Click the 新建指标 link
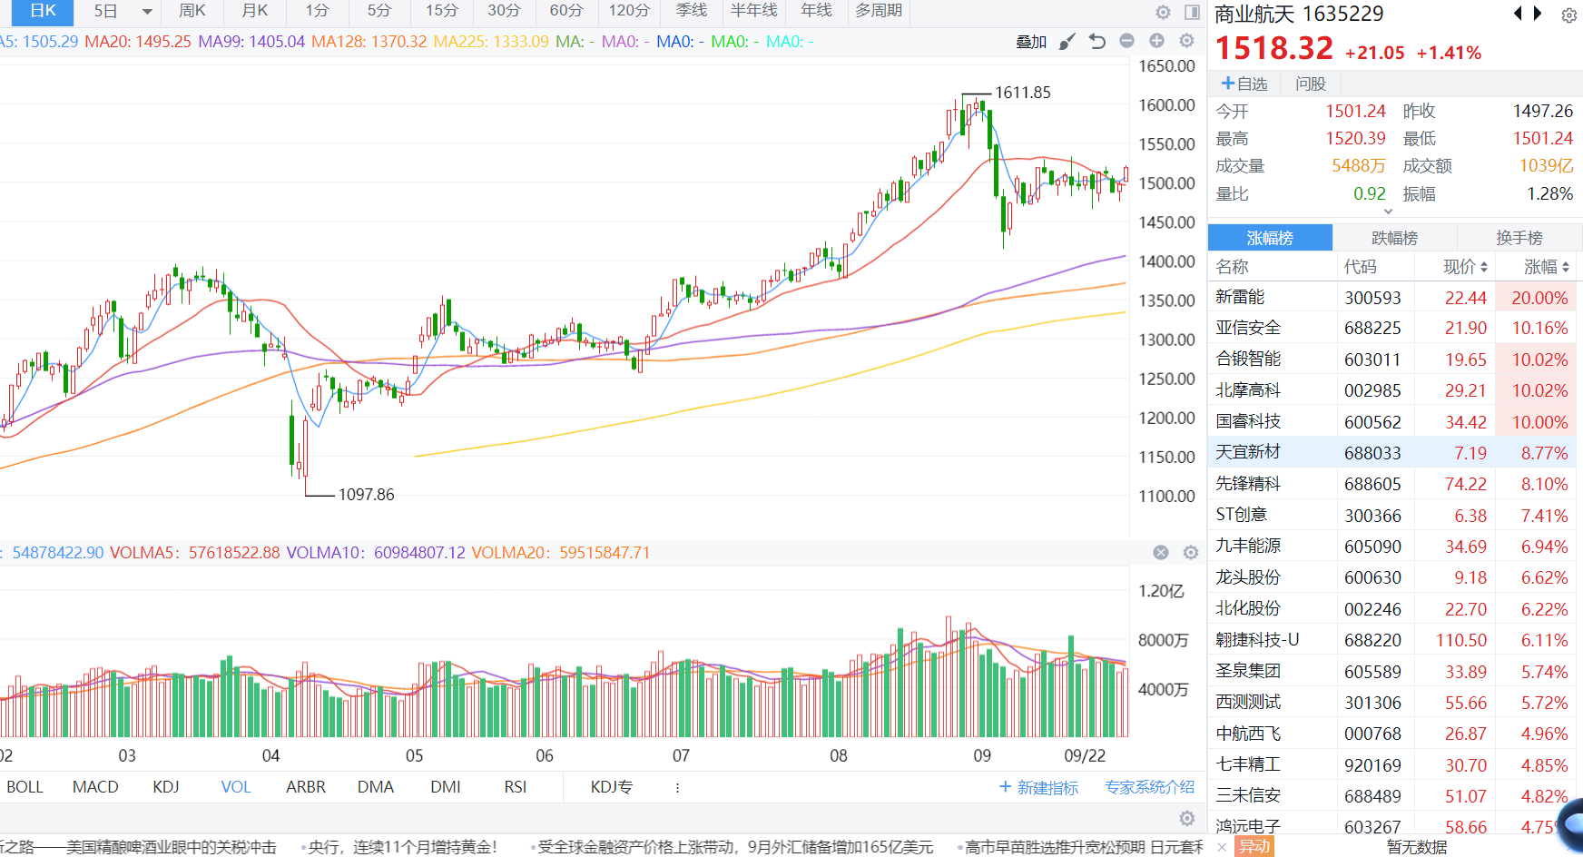The image size is (1583, 857). pos(1039,788)
